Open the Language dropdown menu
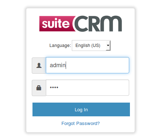The width and height of the screenshot is (144, 138). 91,46
